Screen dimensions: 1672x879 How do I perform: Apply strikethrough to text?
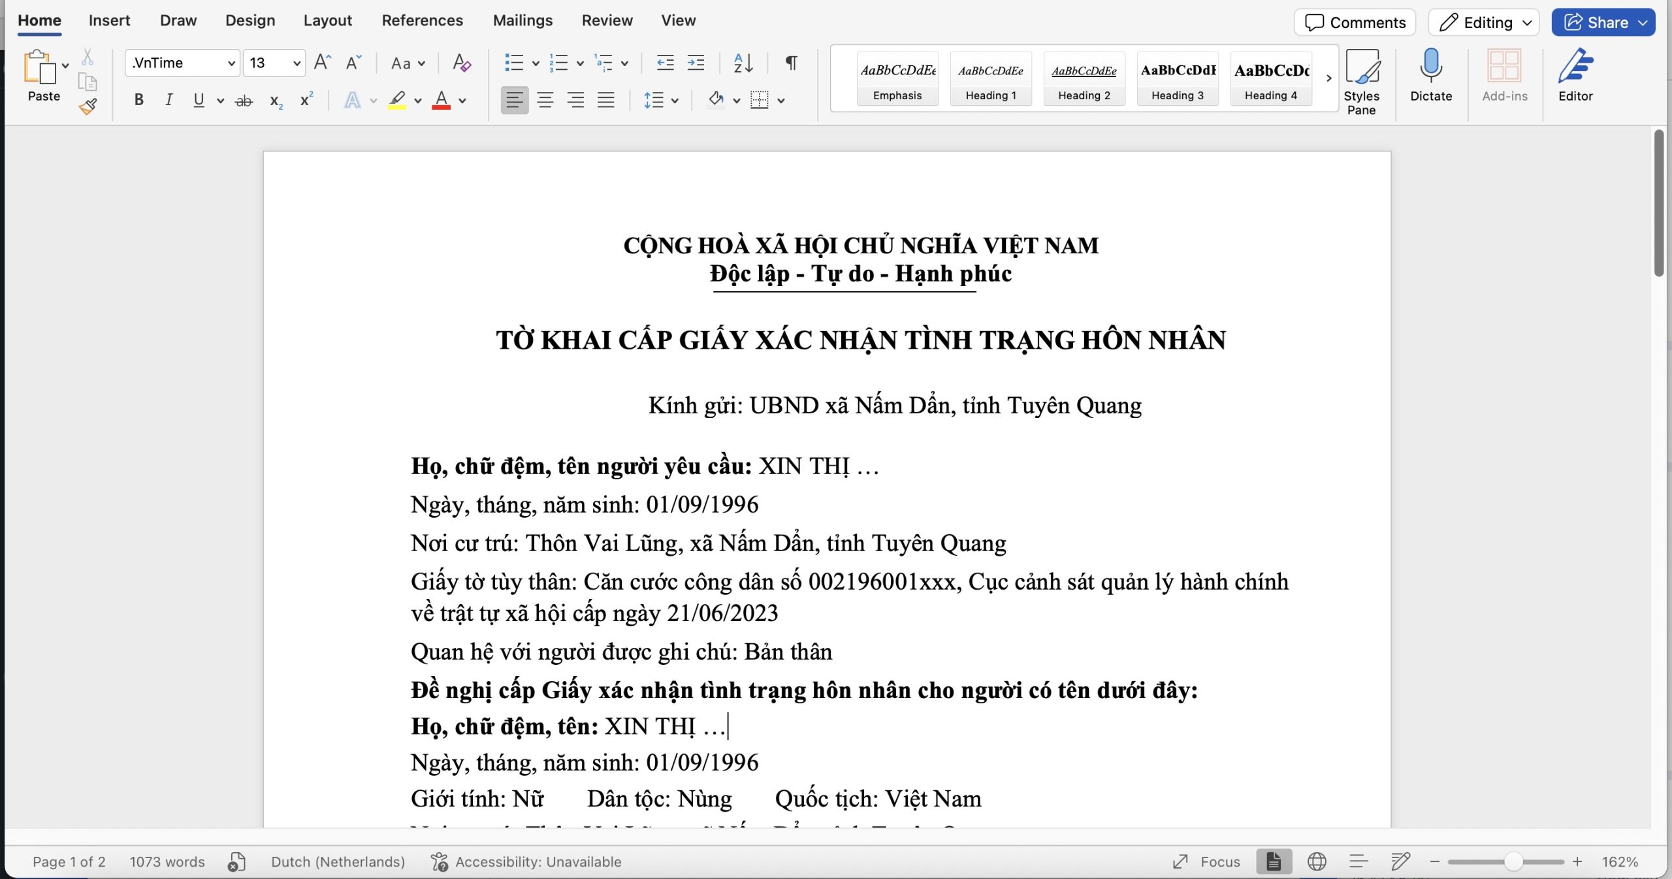[244, 100]
